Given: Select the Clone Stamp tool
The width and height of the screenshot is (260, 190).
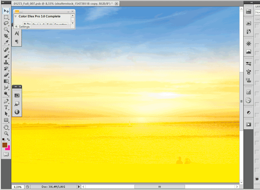Looking at the screenshot, I should pos(6,62).
